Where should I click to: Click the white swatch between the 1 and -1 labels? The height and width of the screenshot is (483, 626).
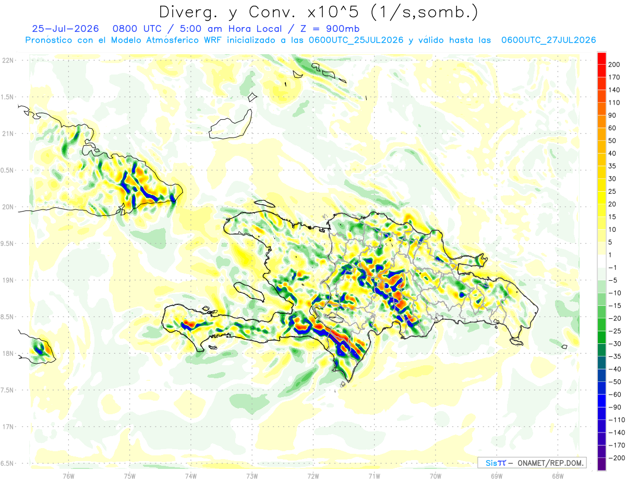[601, 261]
